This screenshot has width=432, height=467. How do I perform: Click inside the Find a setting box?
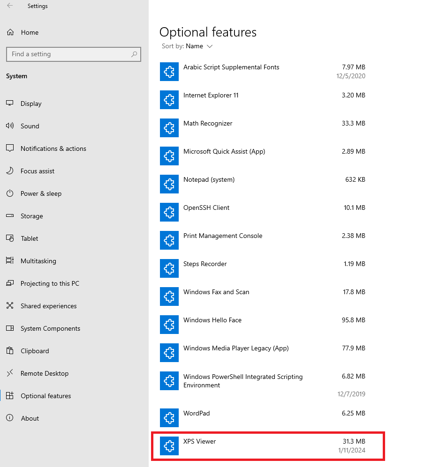tap(66, 54)
